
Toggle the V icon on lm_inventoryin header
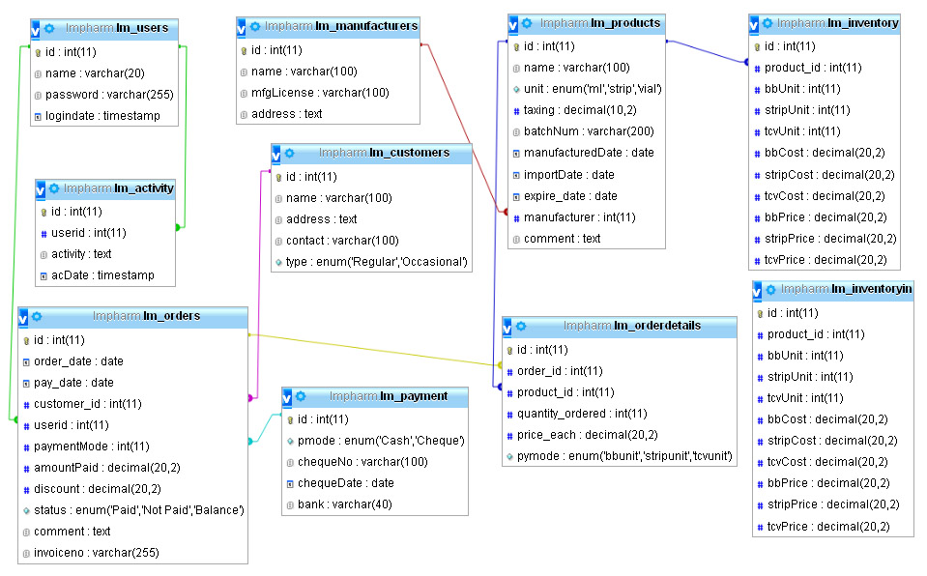click(757, 289)
